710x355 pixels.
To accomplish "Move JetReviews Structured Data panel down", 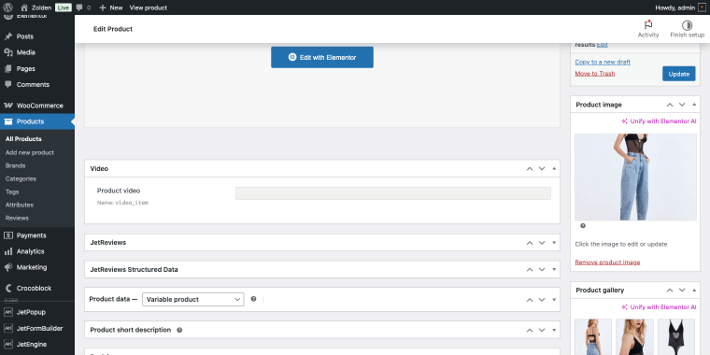I will tap(542, 269).
